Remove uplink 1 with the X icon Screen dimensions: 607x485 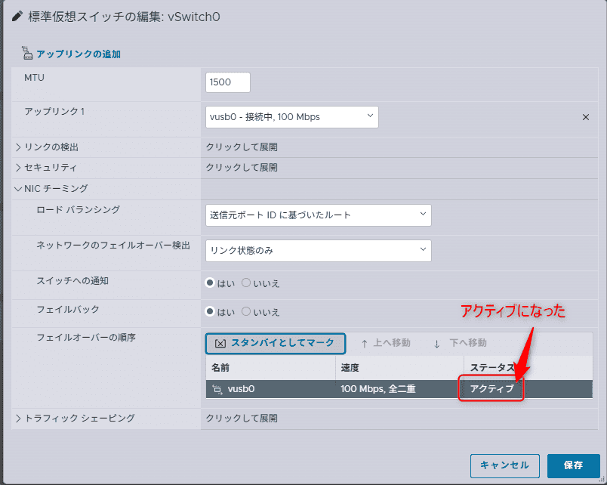(x=586, y=117)
